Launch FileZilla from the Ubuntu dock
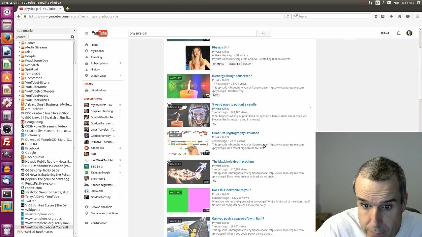Viewport: 422px width, 237px height. (x=7, y=142)
